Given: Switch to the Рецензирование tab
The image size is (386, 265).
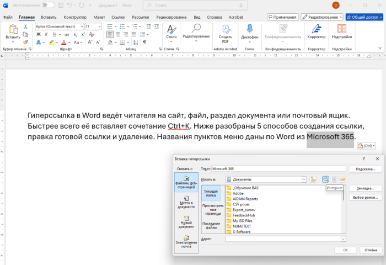Looking at the screenshot, I should (171, 17).
